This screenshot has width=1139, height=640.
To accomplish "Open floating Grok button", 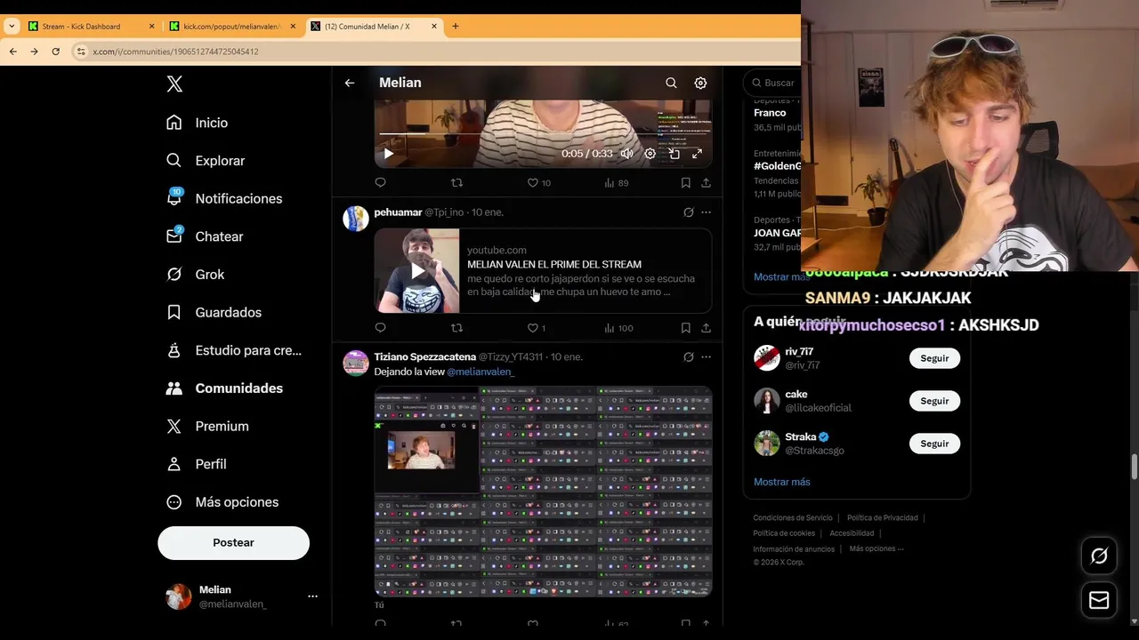I will (x=1099, y=556).
